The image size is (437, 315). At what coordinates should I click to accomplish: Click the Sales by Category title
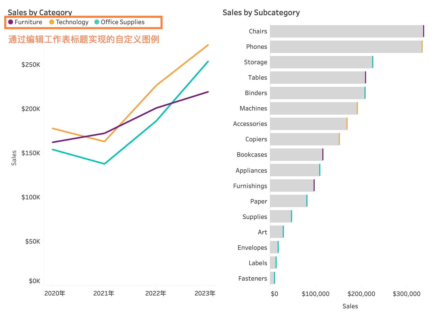[x=40, y=12]
